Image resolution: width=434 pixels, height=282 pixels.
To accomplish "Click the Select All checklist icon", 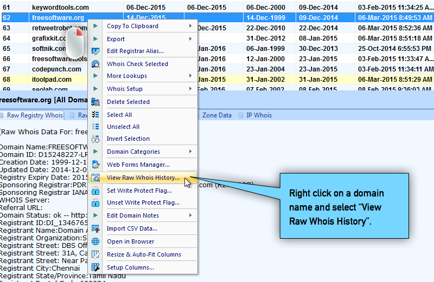I will (x=95, y=115).
